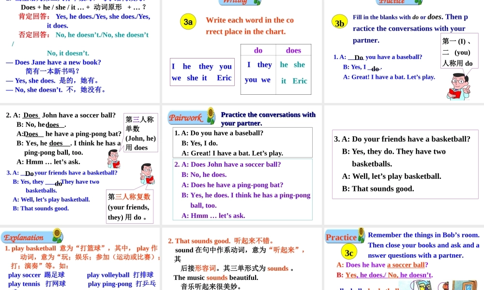Viewport: 484px width, 290px height.
Task: Click line '1. A: Do you have a baseball?' in 3b
Action: (378, 57)
